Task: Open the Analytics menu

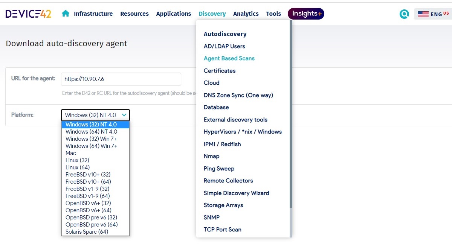Action: [246, 14]
